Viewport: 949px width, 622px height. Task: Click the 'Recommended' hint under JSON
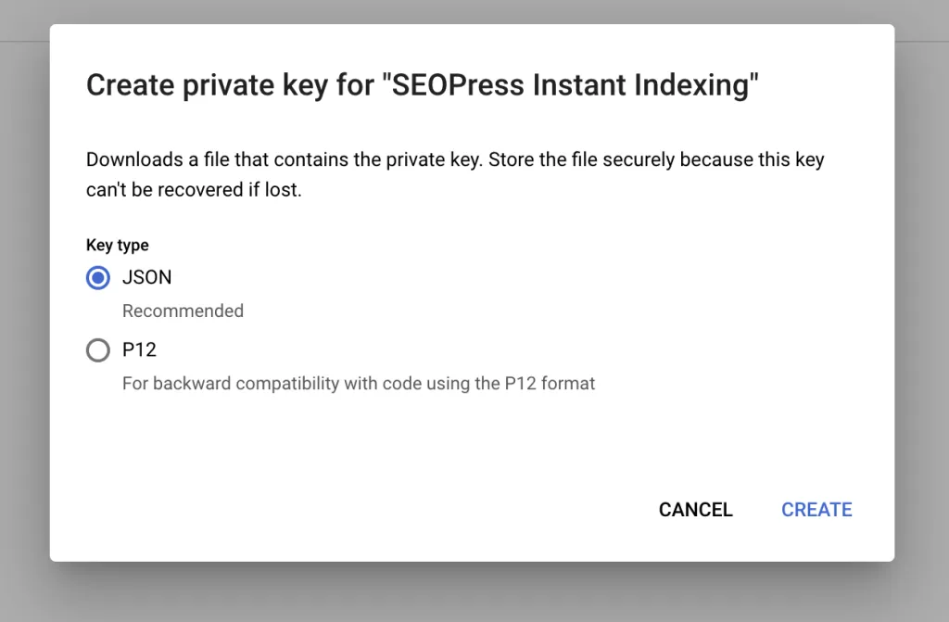[183, 311]
